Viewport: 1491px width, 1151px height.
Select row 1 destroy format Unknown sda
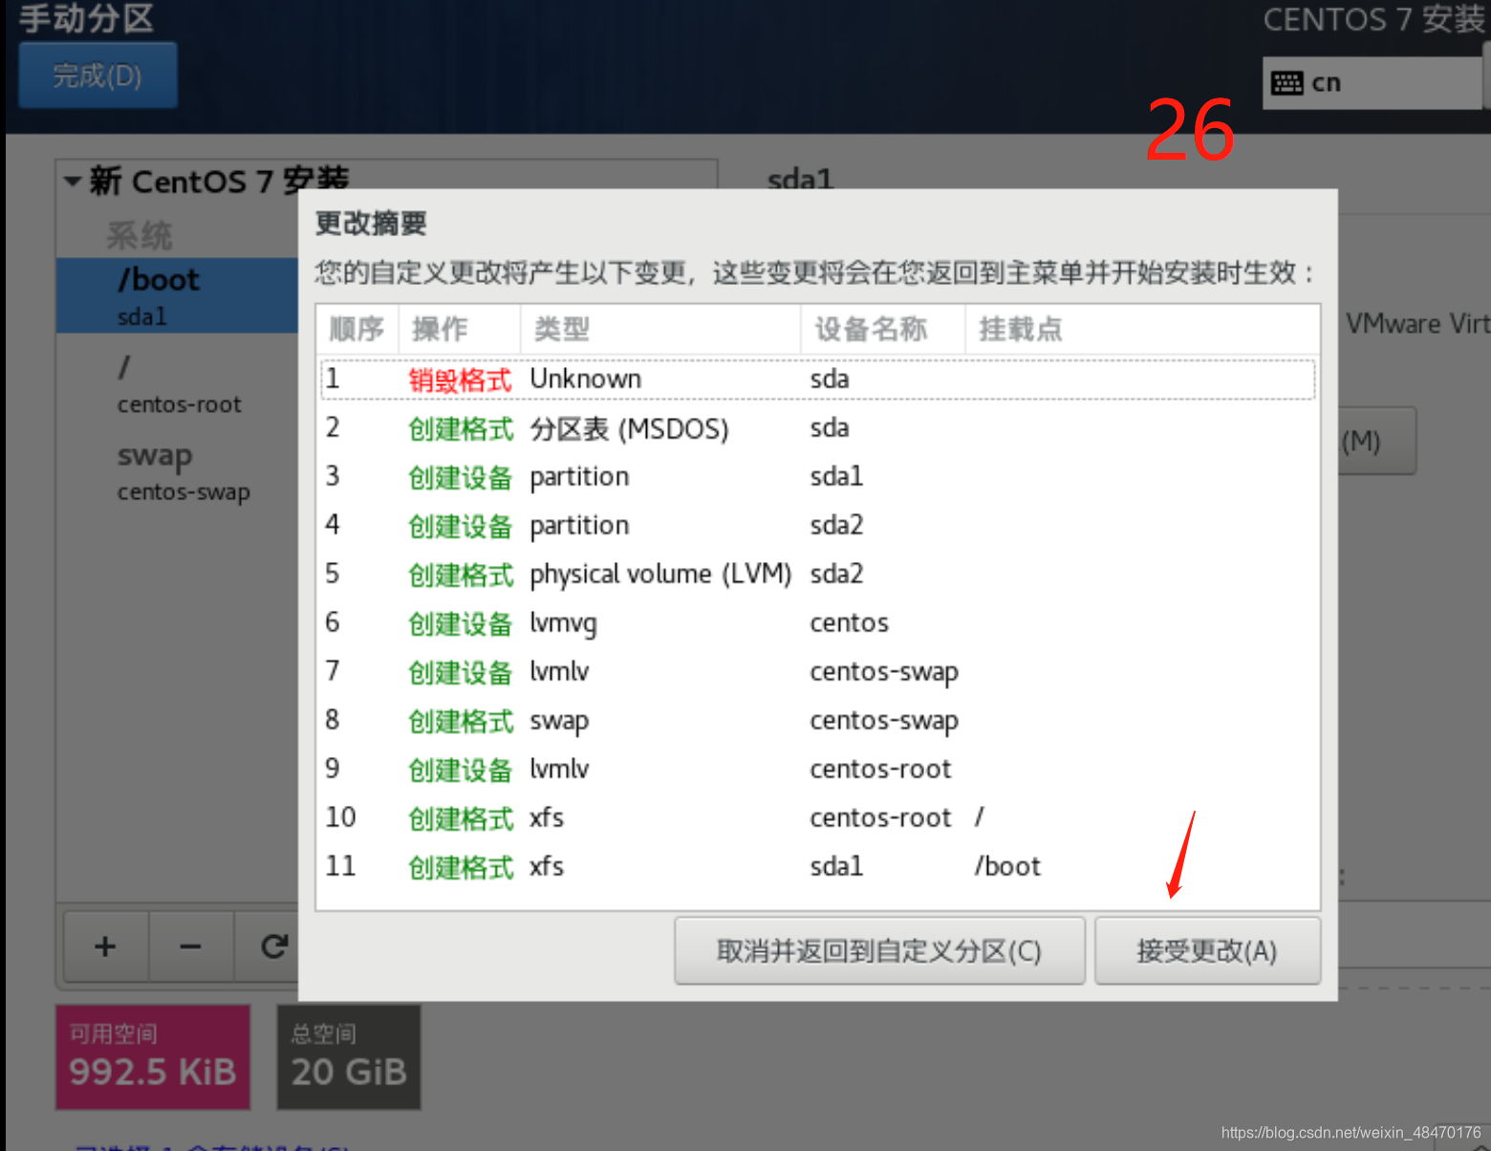click(x=818, y=380)
